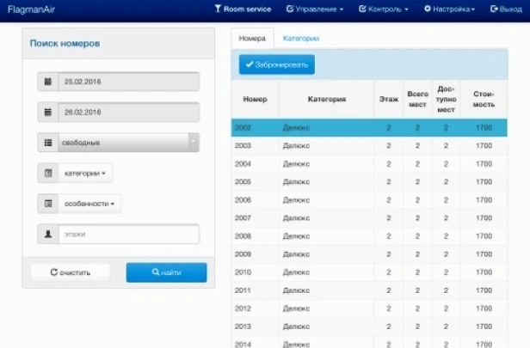530x348 pixels.
Task: Expand the особенности dropdown
Action: coord(89,204)
